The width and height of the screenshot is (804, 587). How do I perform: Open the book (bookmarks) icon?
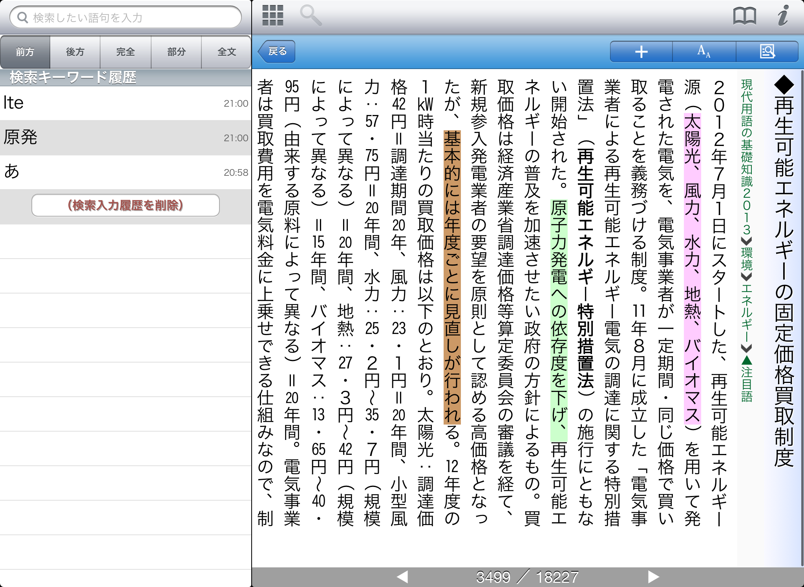point(744,16)
